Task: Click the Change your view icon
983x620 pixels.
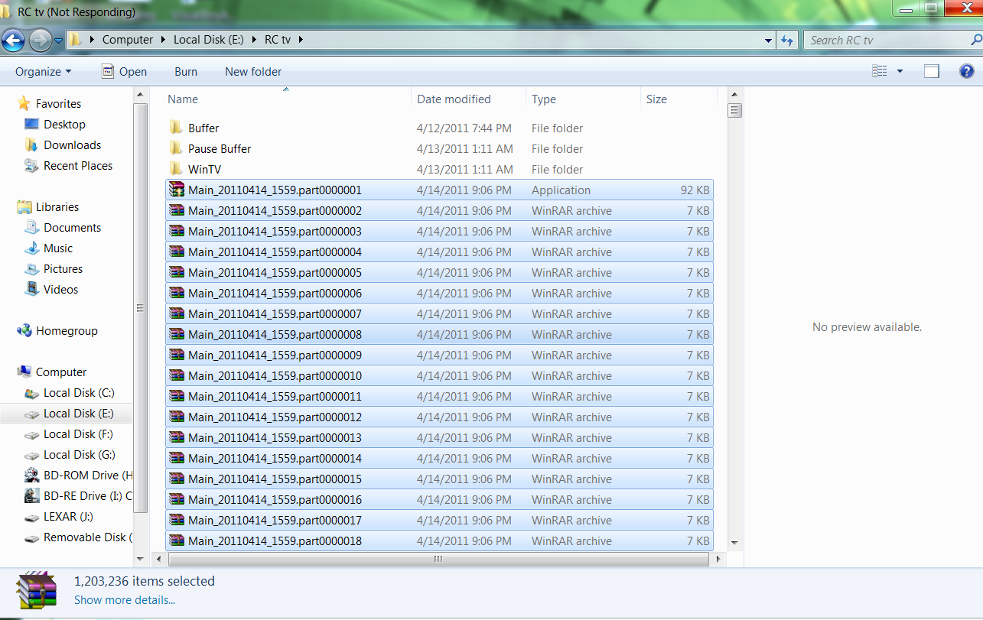Action: pos(880,71)
